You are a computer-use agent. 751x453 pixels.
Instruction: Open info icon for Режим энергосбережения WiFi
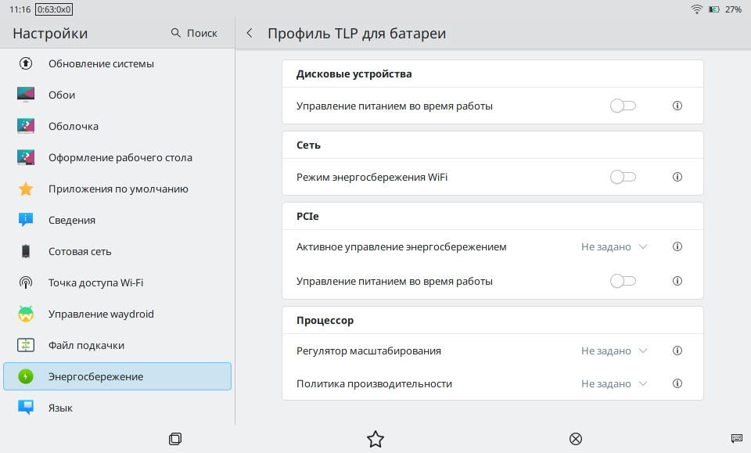click(x=677, y=177)
